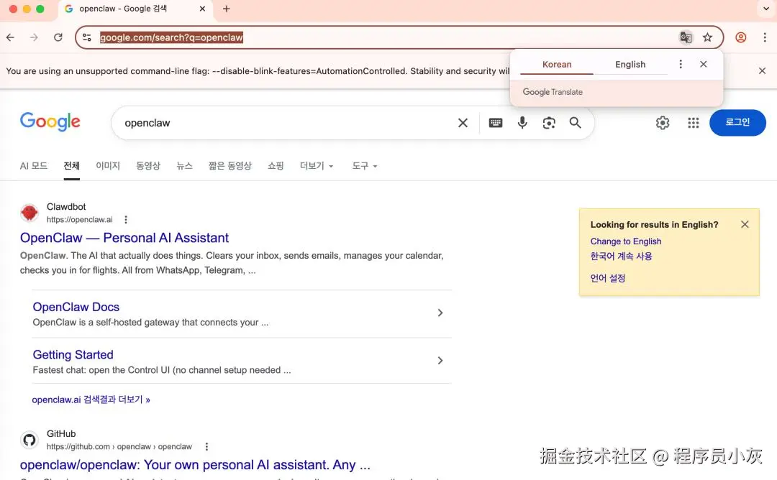777x480 pixels.
Task: Open translate popup options menu
Action: pos(681,64)
